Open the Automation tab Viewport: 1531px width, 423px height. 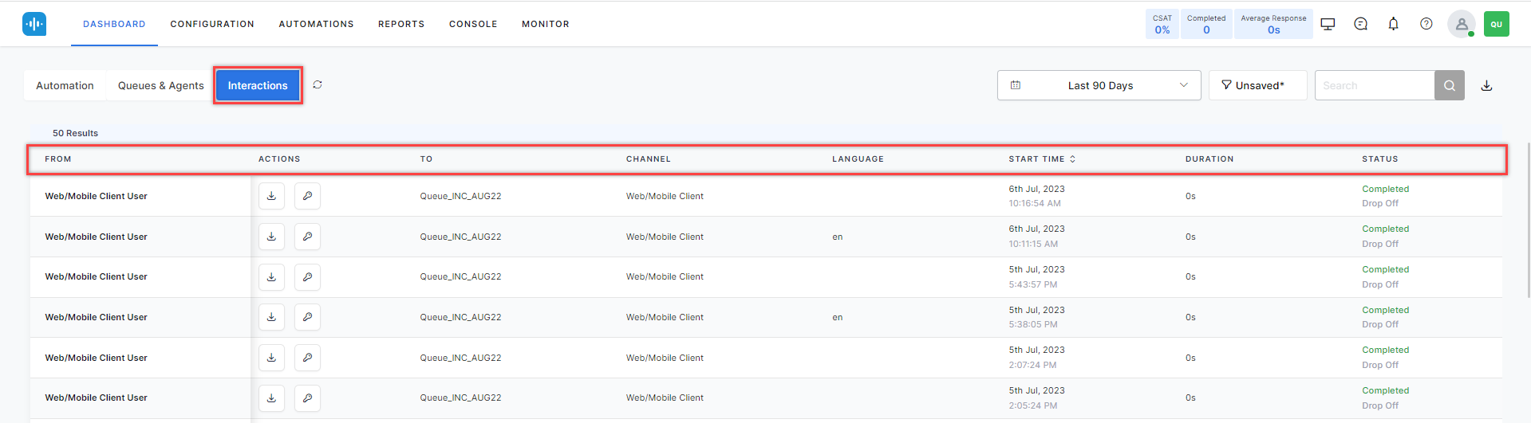coord(65,85)
